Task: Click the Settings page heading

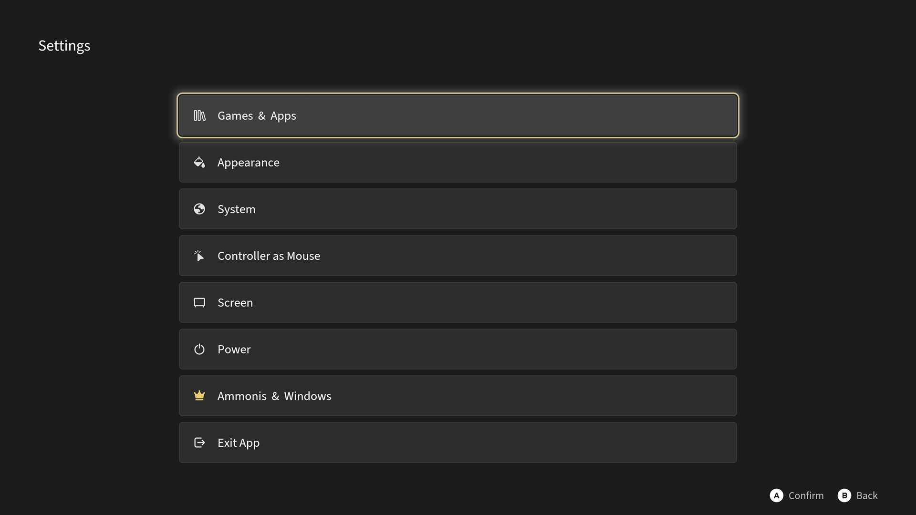Action: (x=64, y=46)
